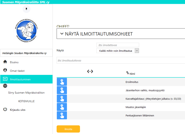Select Jäsenkerhon vaihto, muutospyyntö text
185x134 pixels.
pyautogui.click(x=145, y=90)
